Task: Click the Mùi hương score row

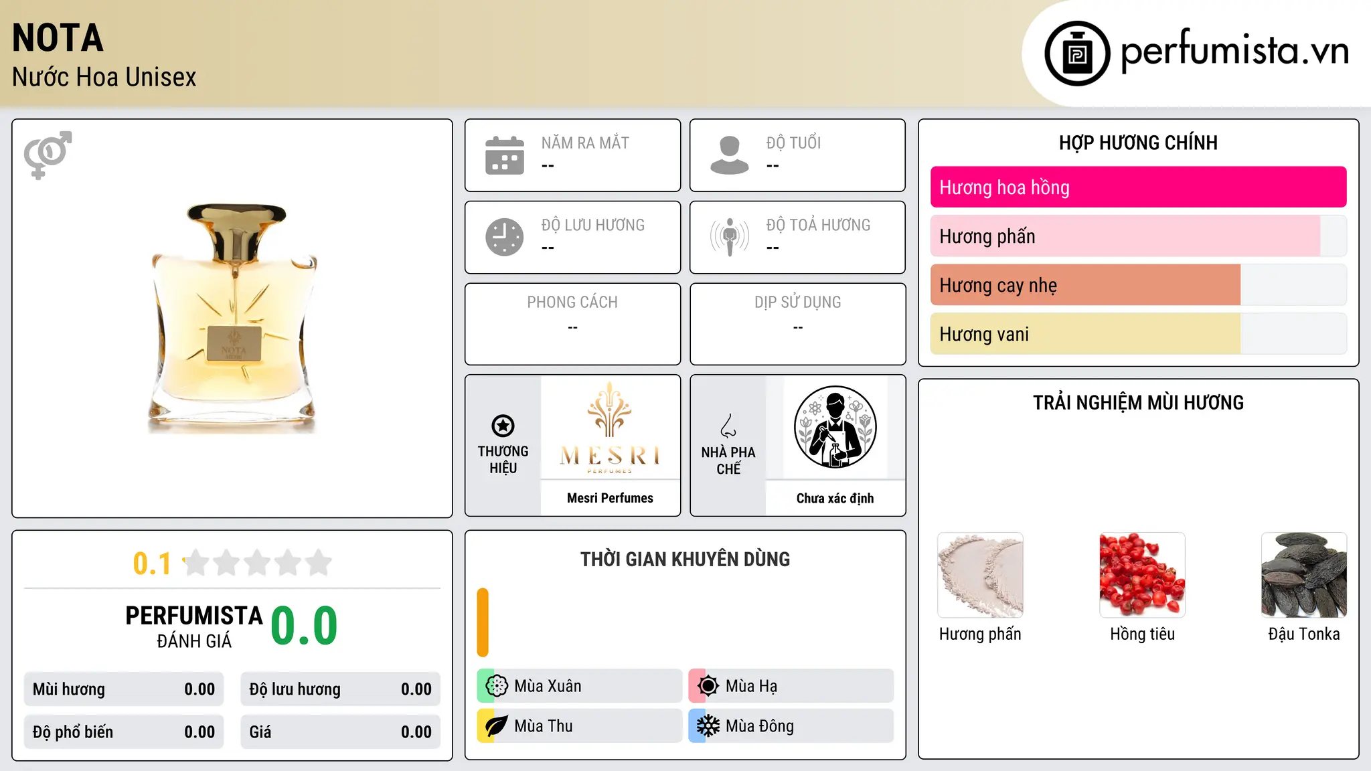Action: point(124,689)
